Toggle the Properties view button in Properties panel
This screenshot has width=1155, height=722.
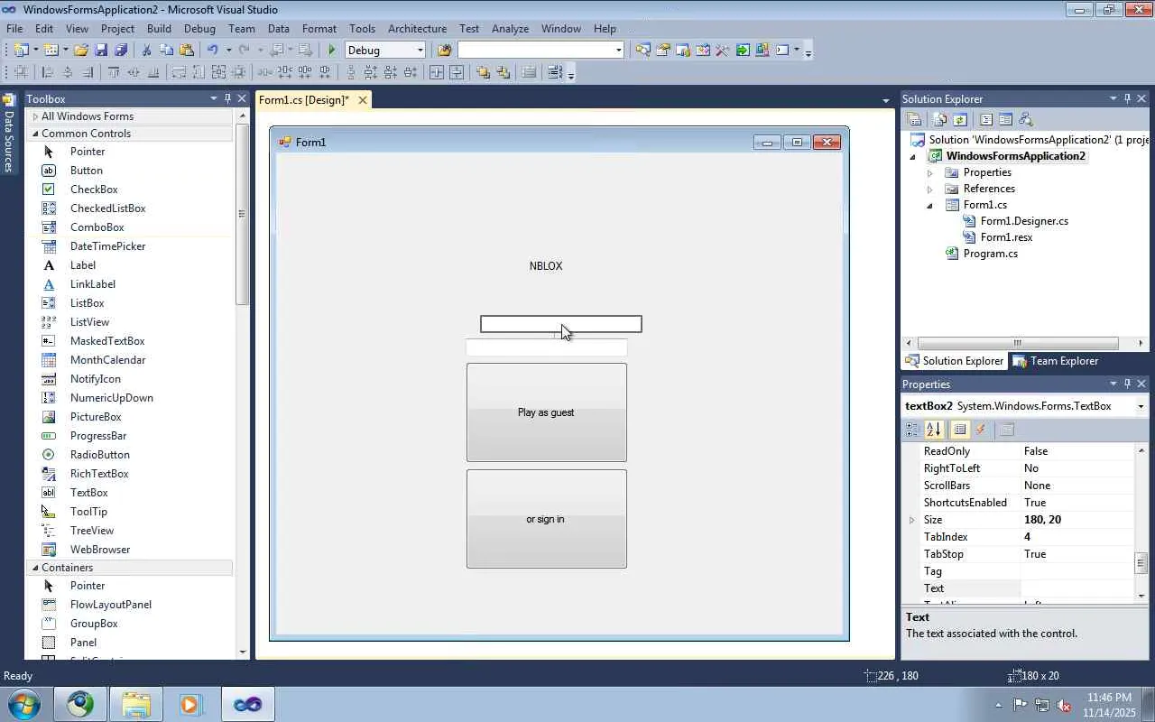[960, 430]
